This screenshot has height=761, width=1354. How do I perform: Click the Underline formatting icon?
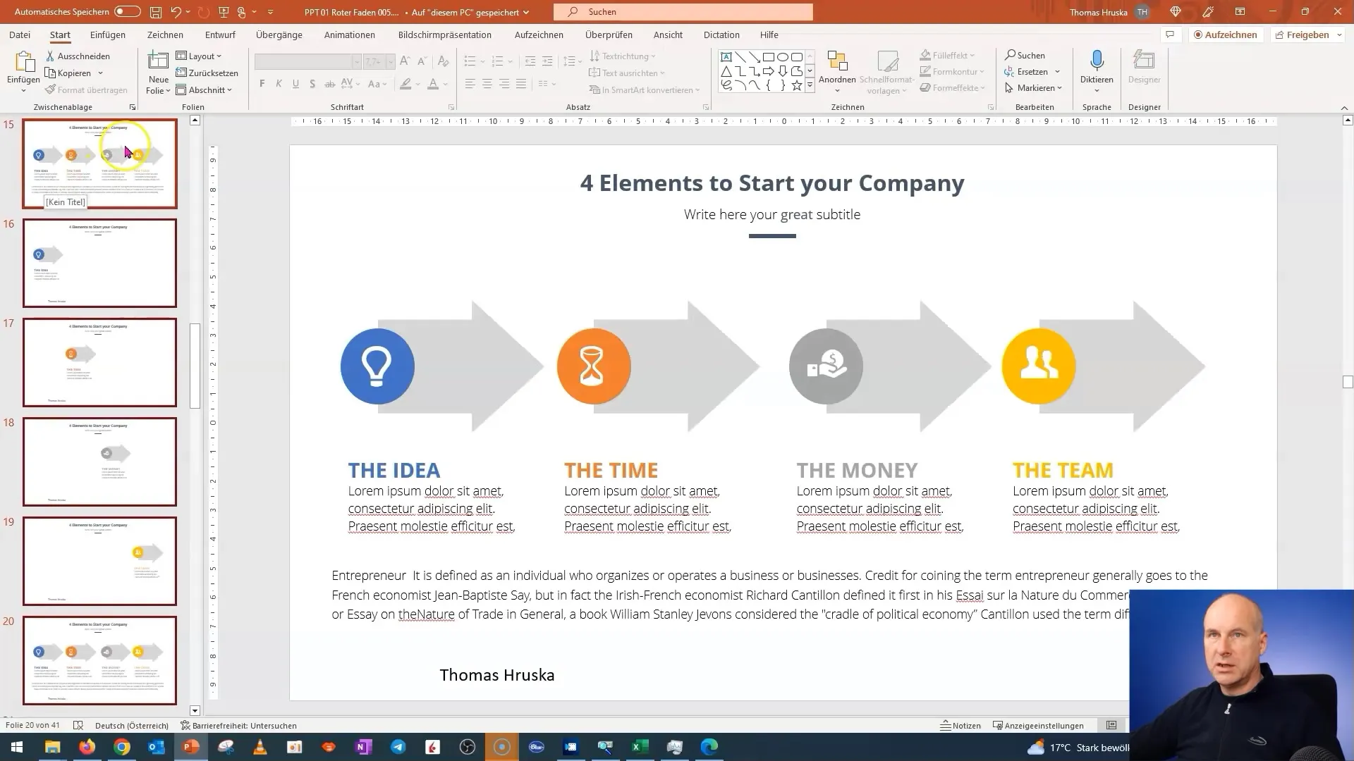click(295, 85)
